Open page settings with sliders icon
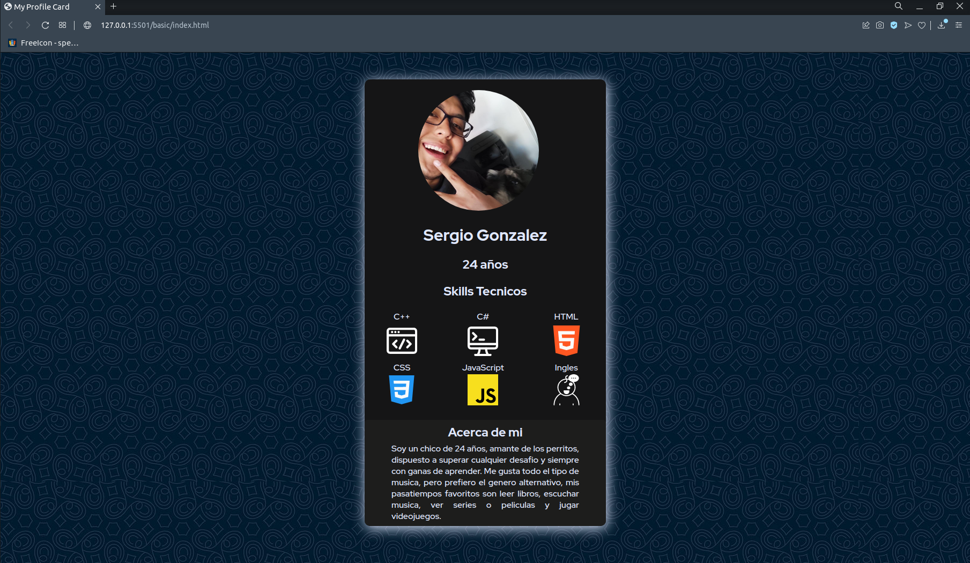 click(x=959, y=25)
